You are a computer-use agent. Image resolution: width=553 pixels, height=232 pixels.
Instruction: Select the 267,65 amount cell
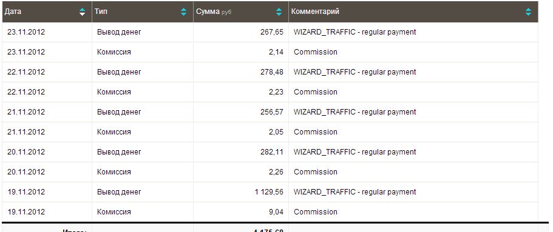[x=241, y=32]
